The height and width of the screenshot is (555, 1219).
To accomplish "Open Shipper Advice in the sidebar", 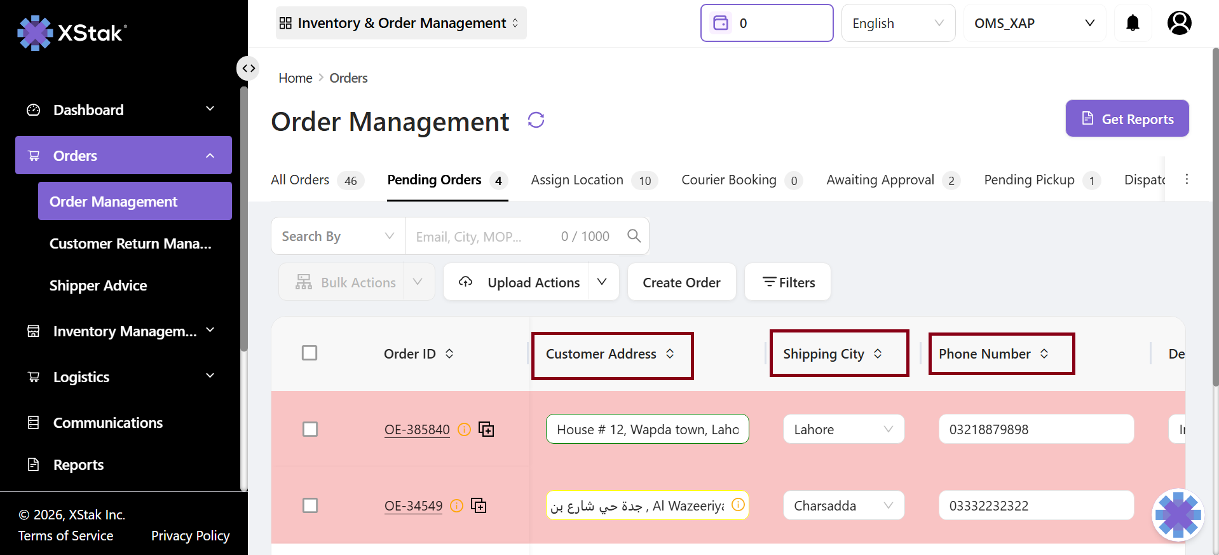I will (98, 285).
